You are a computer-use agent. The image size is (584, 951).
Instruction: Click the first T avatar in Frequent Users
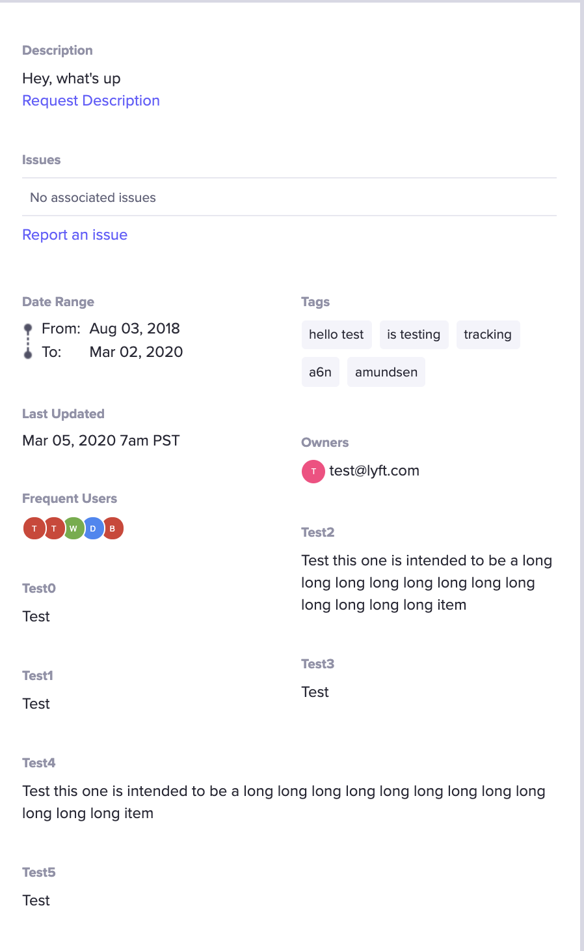(x=34, y=528)
